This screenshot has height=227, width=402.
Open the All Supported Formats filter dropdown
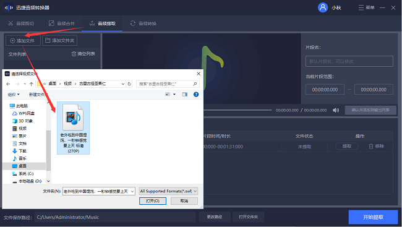click(168, 191)
